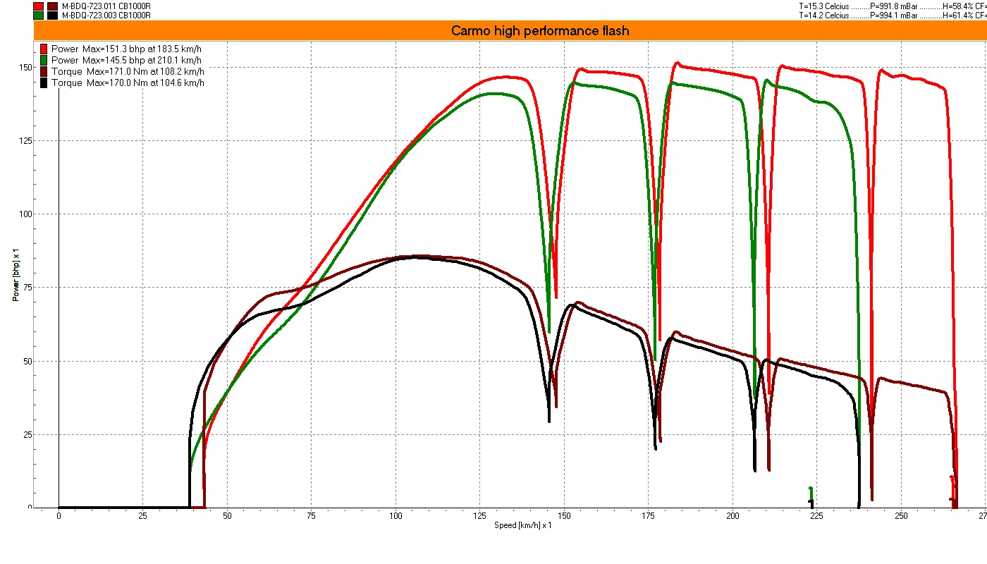Click the "T=15.3 Celcius" weather readout

click(x=823, y=6)
